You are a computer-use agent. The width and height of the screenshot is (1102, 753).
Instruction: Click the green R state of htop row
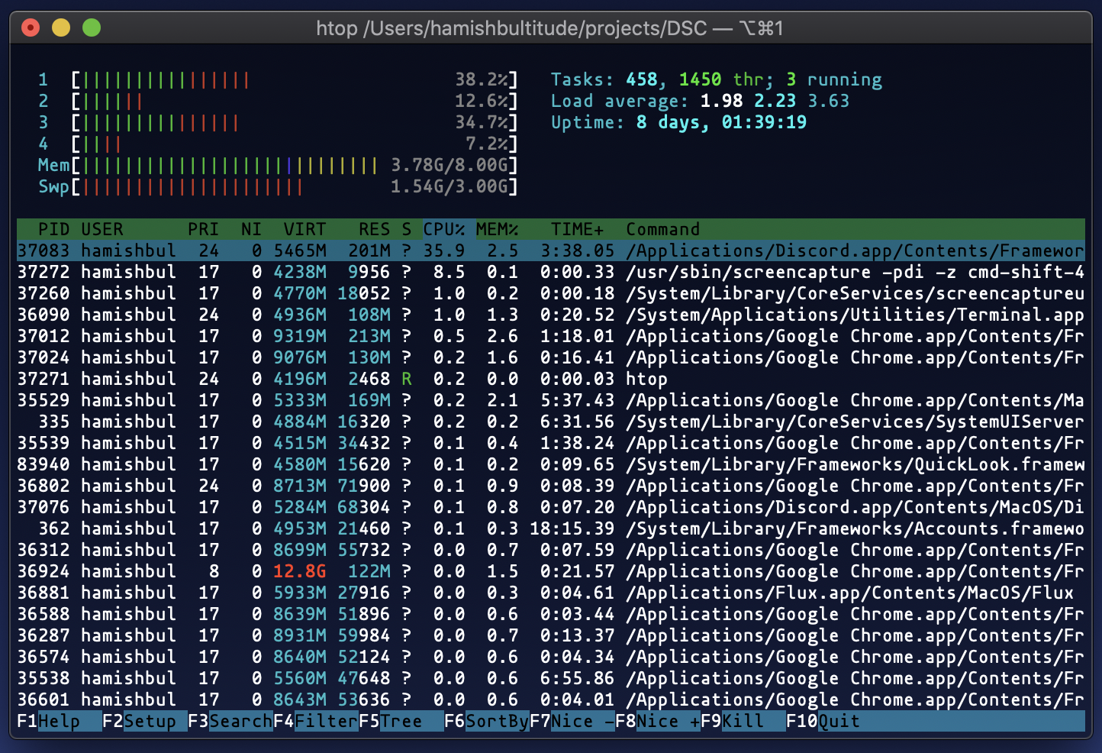(x=407, y=379)
